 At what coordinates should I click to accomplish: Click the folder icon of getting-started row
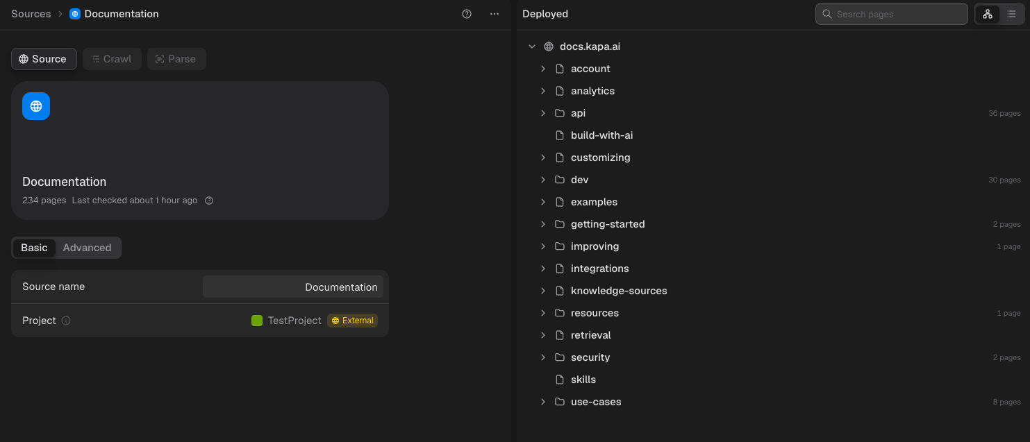[x=560, y=224]
